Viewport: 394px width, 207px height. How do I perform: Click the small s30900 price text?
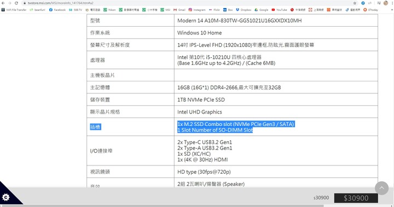[321, 198]
